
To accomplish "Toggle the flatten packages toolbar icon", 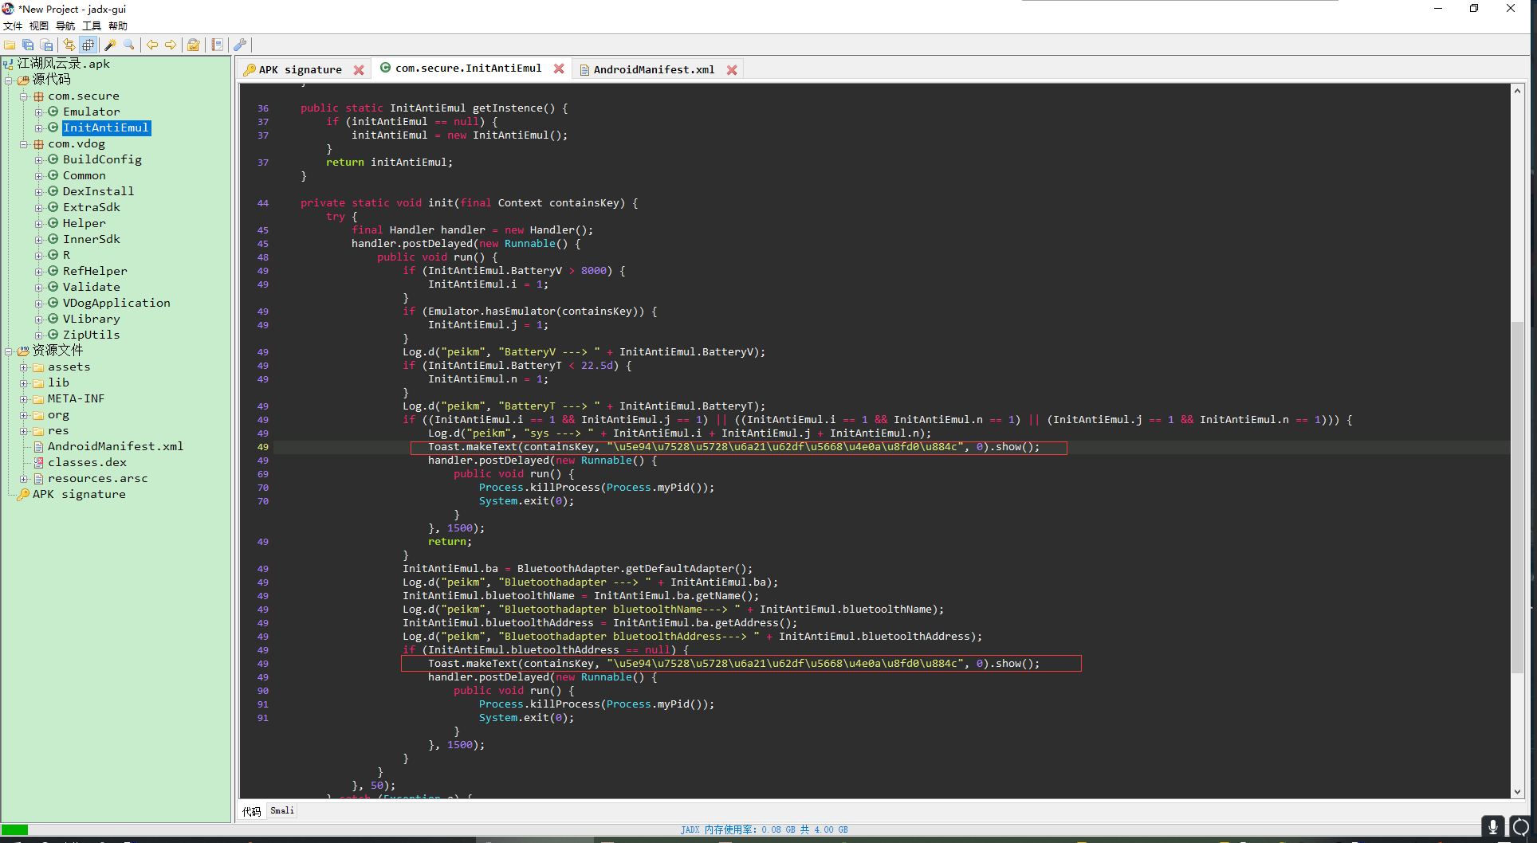I will click(x=88, y=45).
